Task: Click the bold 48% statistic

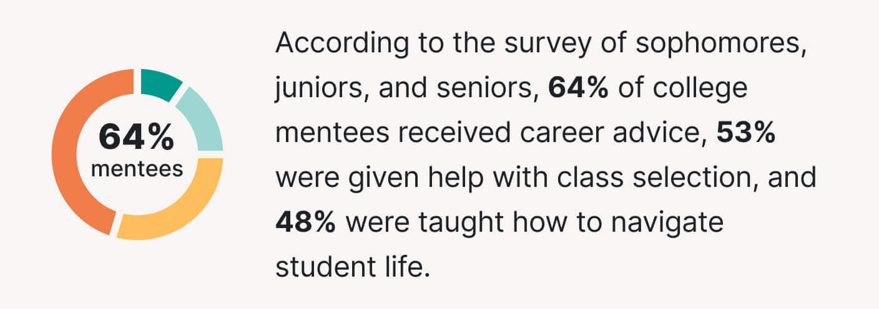Action: pyautogui.click(x=306, y=223)
